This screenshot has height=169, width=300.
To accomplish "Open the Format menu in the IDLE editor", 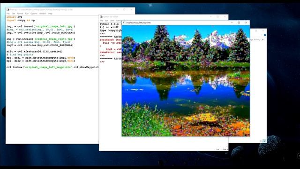I will pyautogui.click(x=20, y=14).
